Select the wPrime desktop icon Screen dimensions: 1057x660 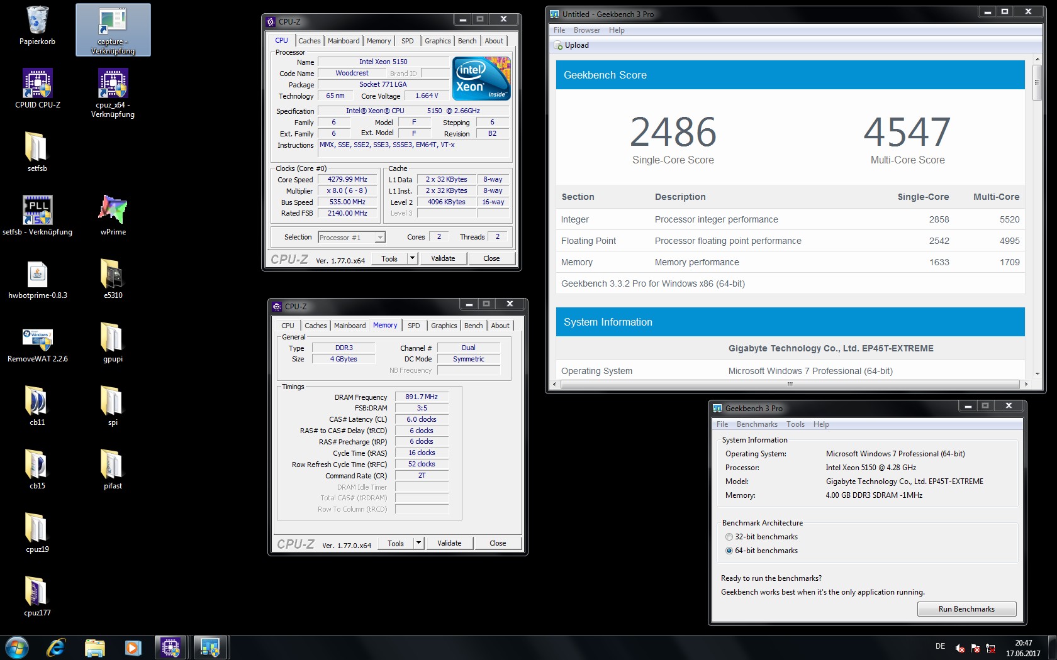tap(113, 216)
